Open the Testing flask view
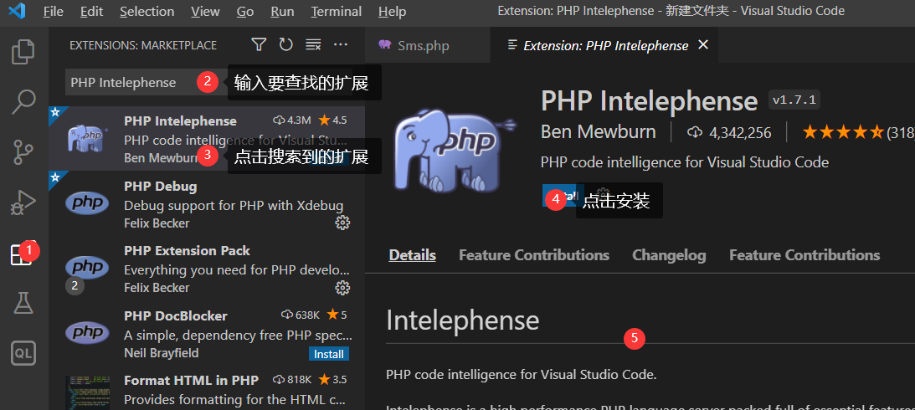 (x=23, y=303)
